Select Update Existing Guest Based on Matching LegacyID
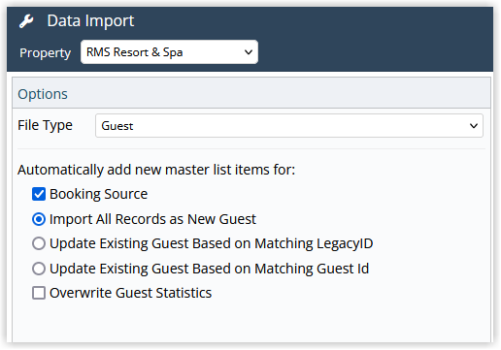 point(39,243)
